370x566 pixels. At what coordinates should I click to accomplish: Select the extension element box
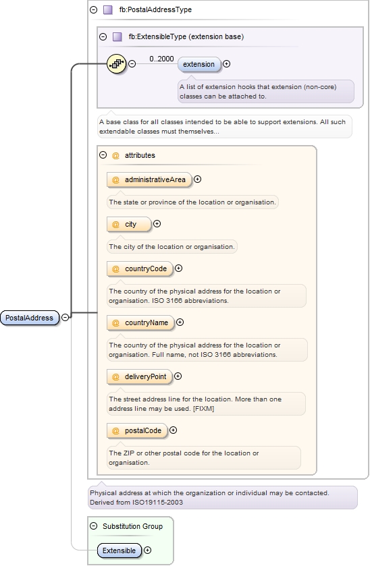click(199, 64)
